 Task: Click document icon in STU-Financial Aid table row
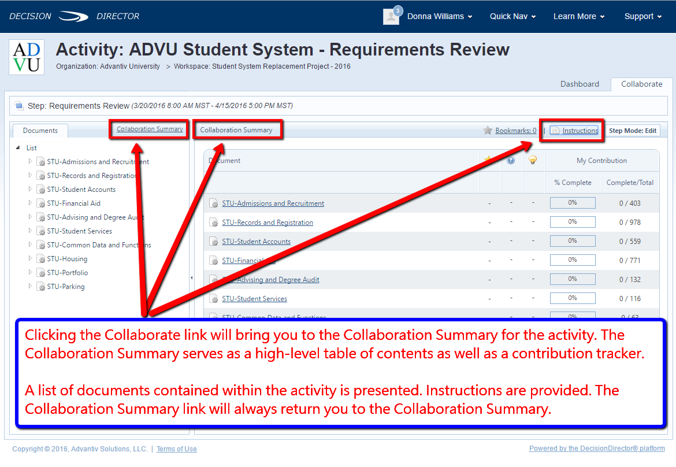(x=214, y=260)
